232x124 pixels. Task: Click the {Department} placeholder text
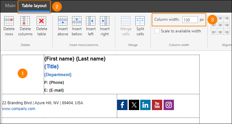pos(58,74)
